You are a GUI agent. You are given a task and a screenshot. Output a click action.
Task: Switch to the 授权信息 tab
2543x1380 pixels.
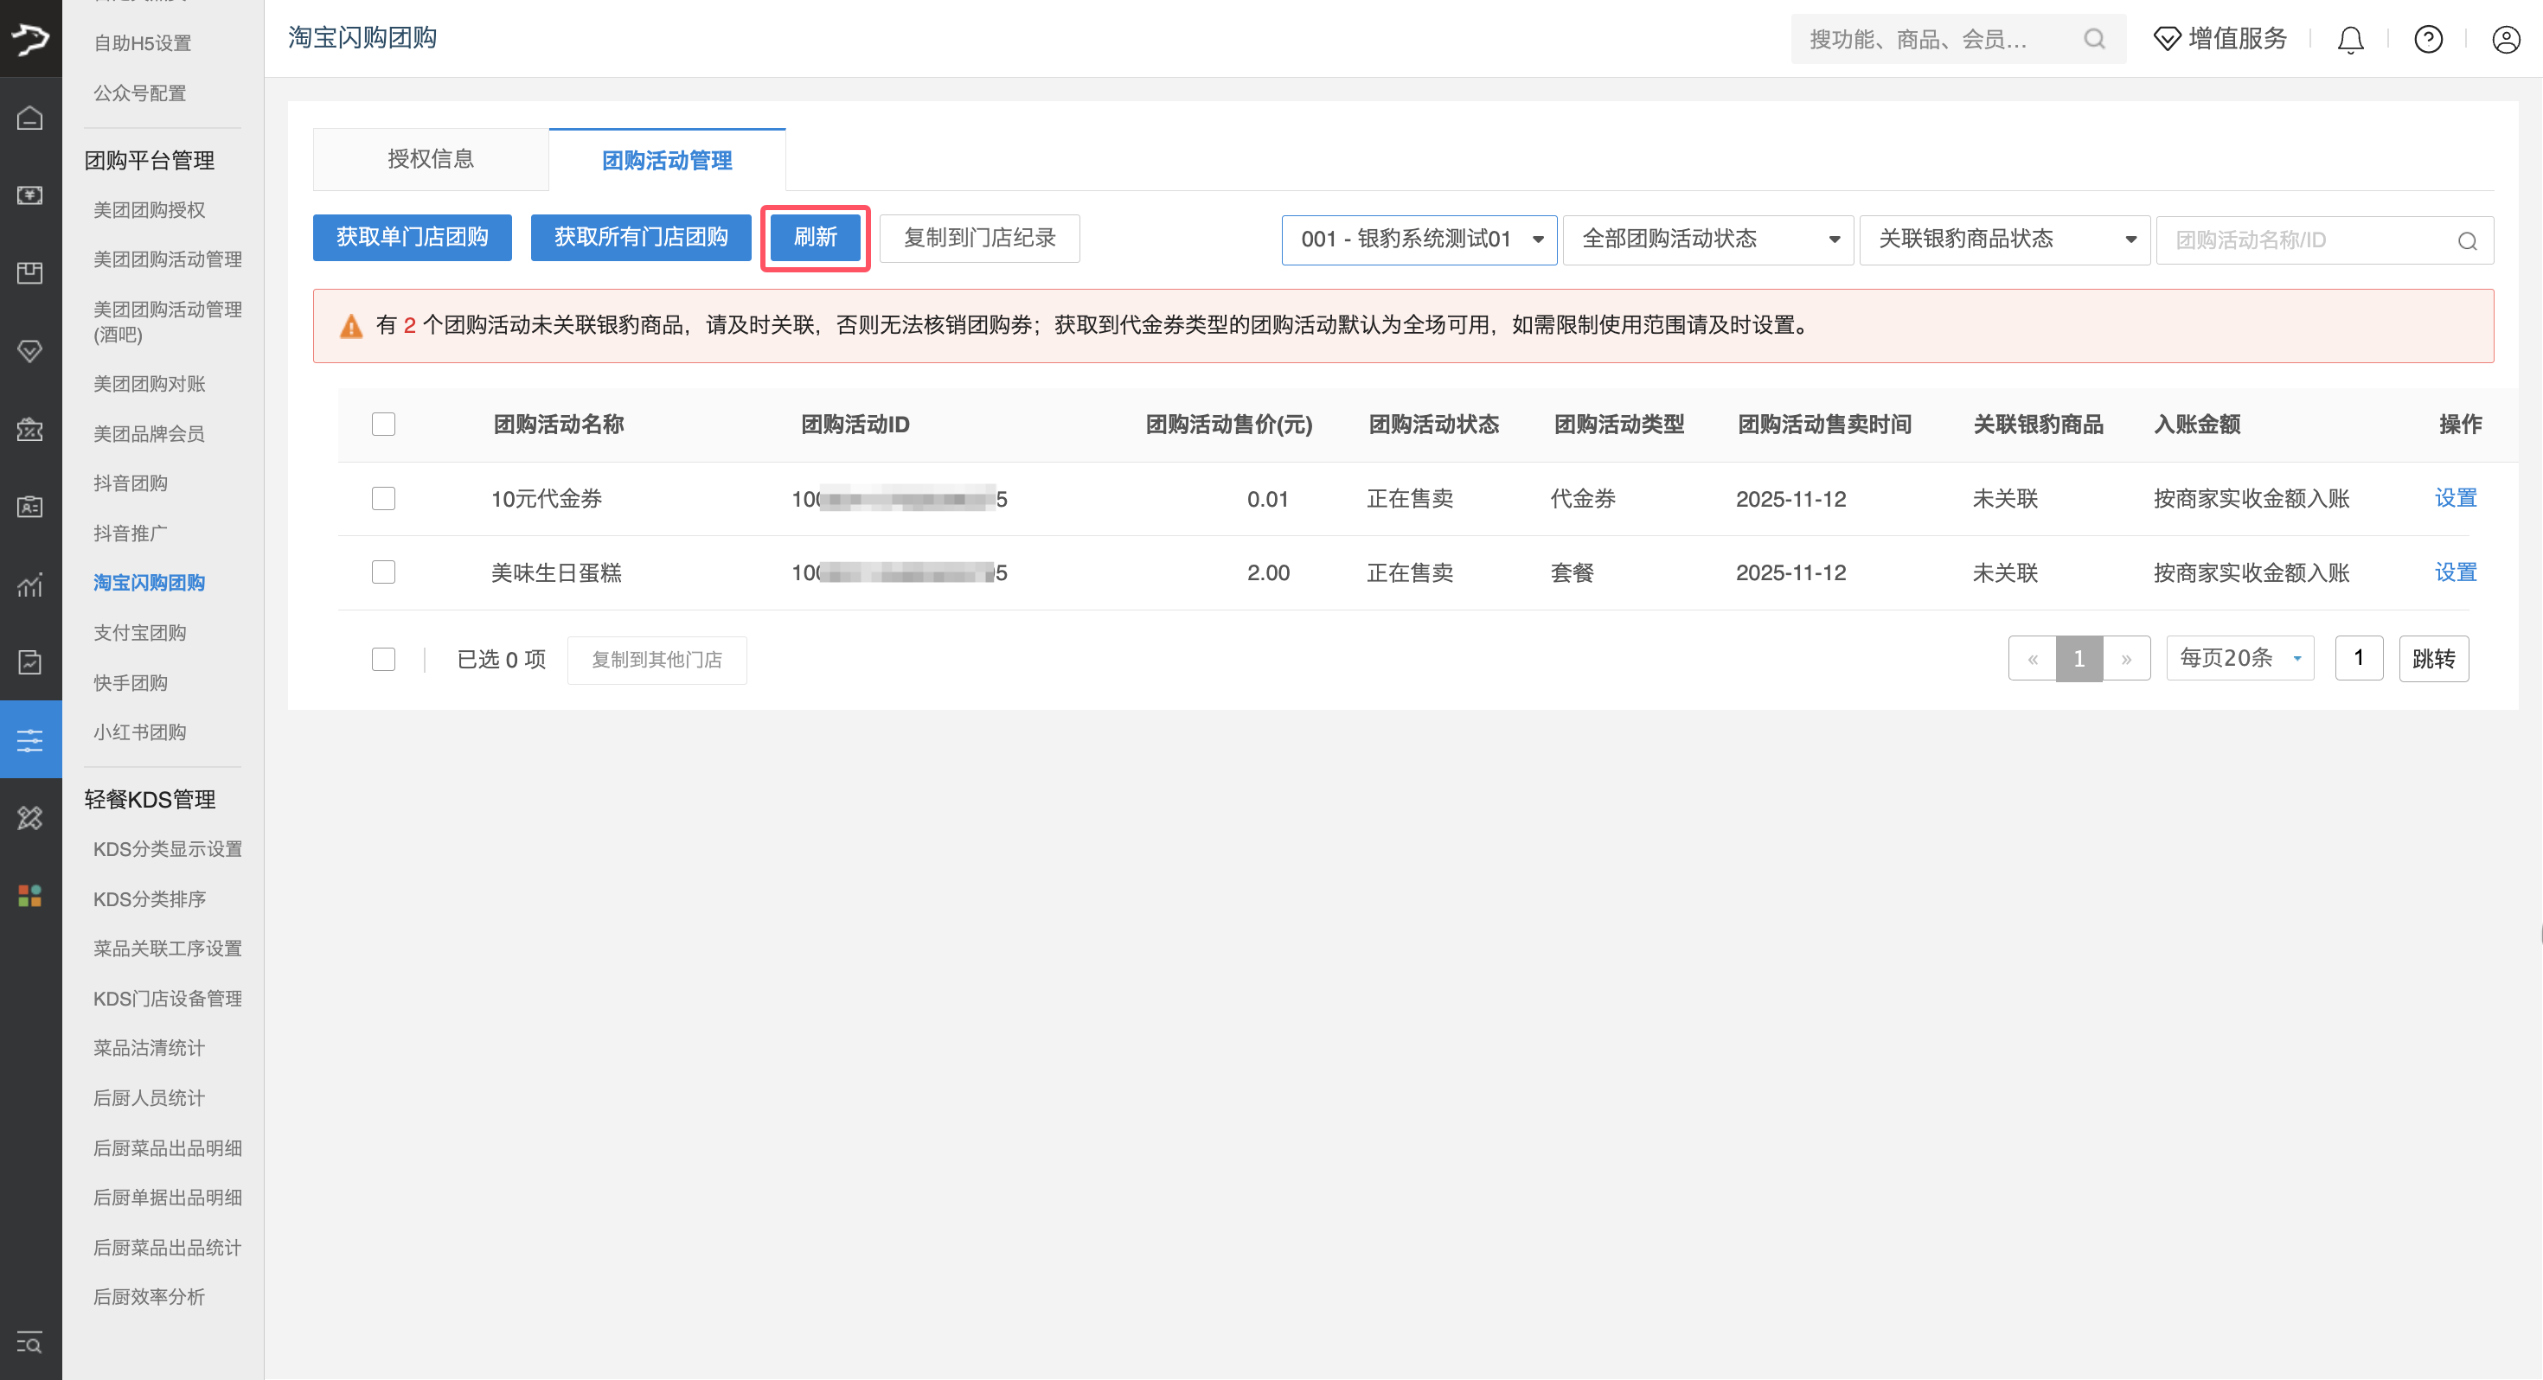[x=431, y=159]
